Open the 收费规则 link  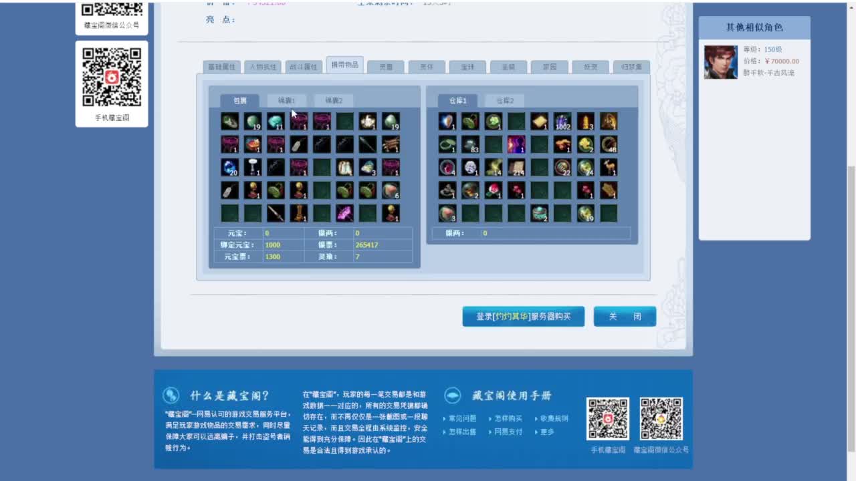[554, 419]
